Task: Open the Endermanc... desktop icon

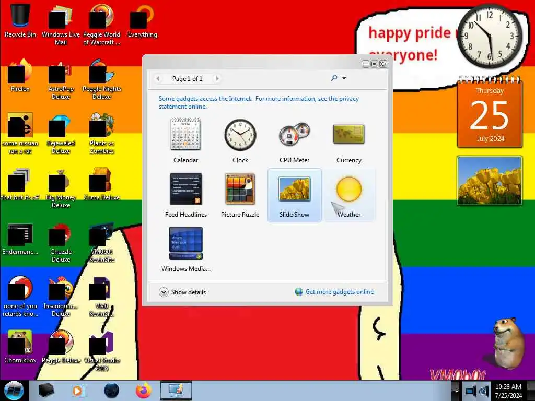Action: coord(20,239)
